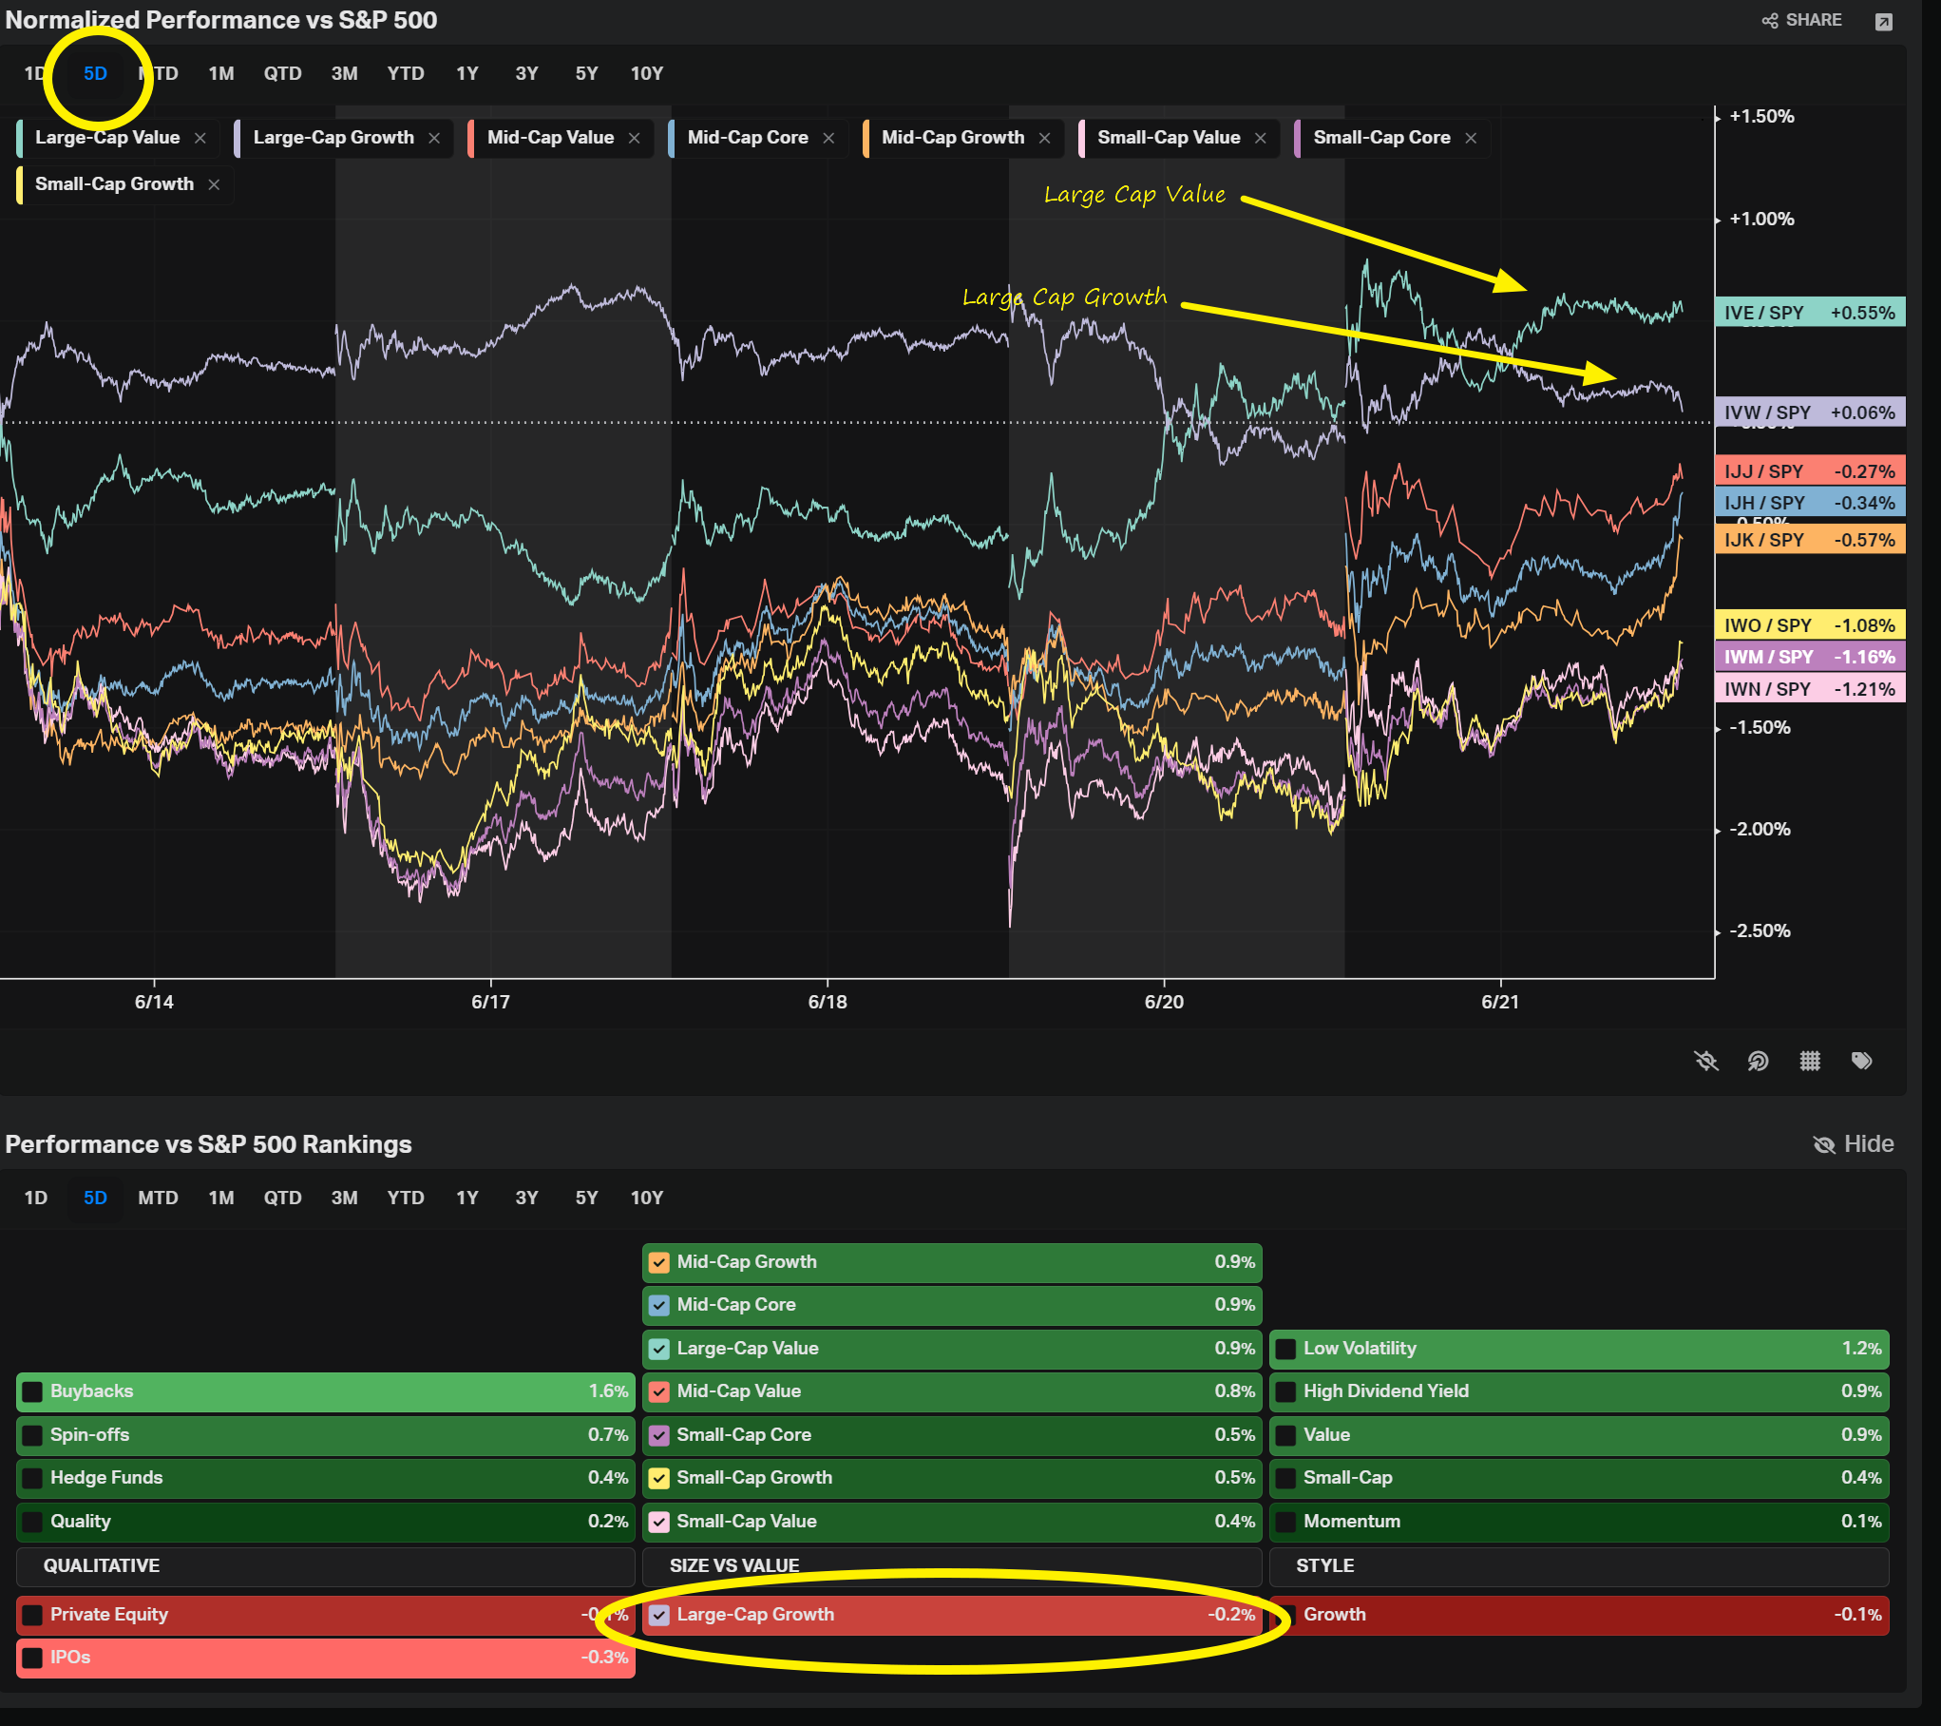Uncheck Large-Cap Value ranking checkbox
Viewport: 1941px width, 1726px height.
(659, 1349)
